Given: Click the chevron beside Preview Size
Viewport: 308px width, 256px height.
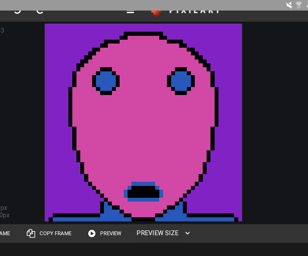Looking at the screenshot, I should [x=187, y=233].
